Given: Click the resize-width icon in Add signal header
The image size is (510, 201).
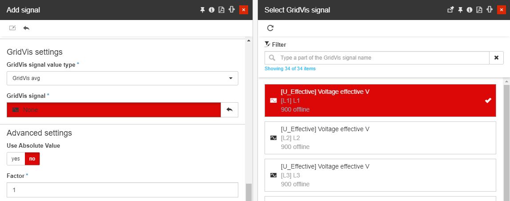Looking at the screenshot, I should (231, 10).
